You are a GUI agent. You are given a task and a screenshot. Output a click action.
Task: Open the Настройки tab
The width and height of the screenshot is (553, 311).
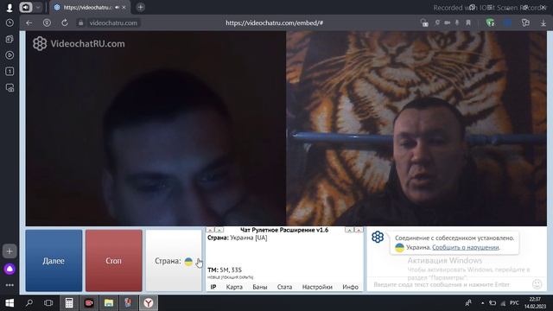coord(317,287)
